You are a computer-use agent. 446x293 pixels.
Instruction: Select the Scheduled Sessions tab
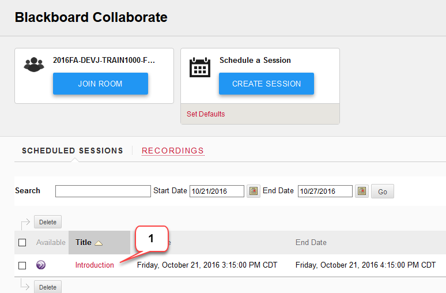73,151
